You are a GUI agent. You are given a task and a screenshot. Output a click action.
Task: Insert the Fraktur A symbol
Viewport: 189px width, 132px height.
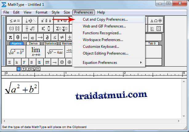coord(40,62)
